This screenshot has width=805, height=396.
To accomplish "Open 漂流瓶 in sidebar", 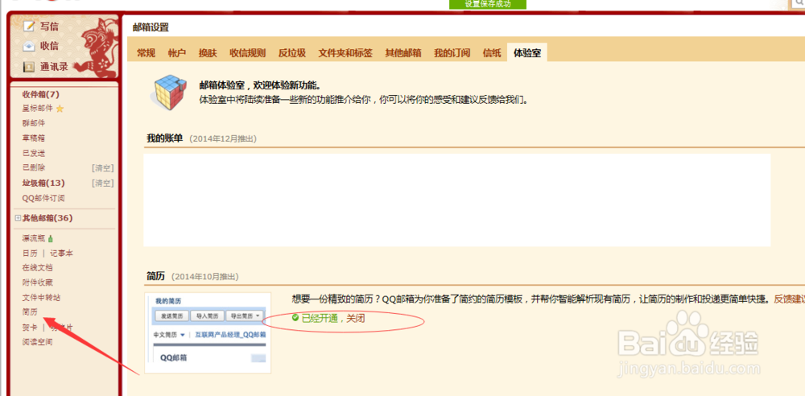I will tap(34, 238).
